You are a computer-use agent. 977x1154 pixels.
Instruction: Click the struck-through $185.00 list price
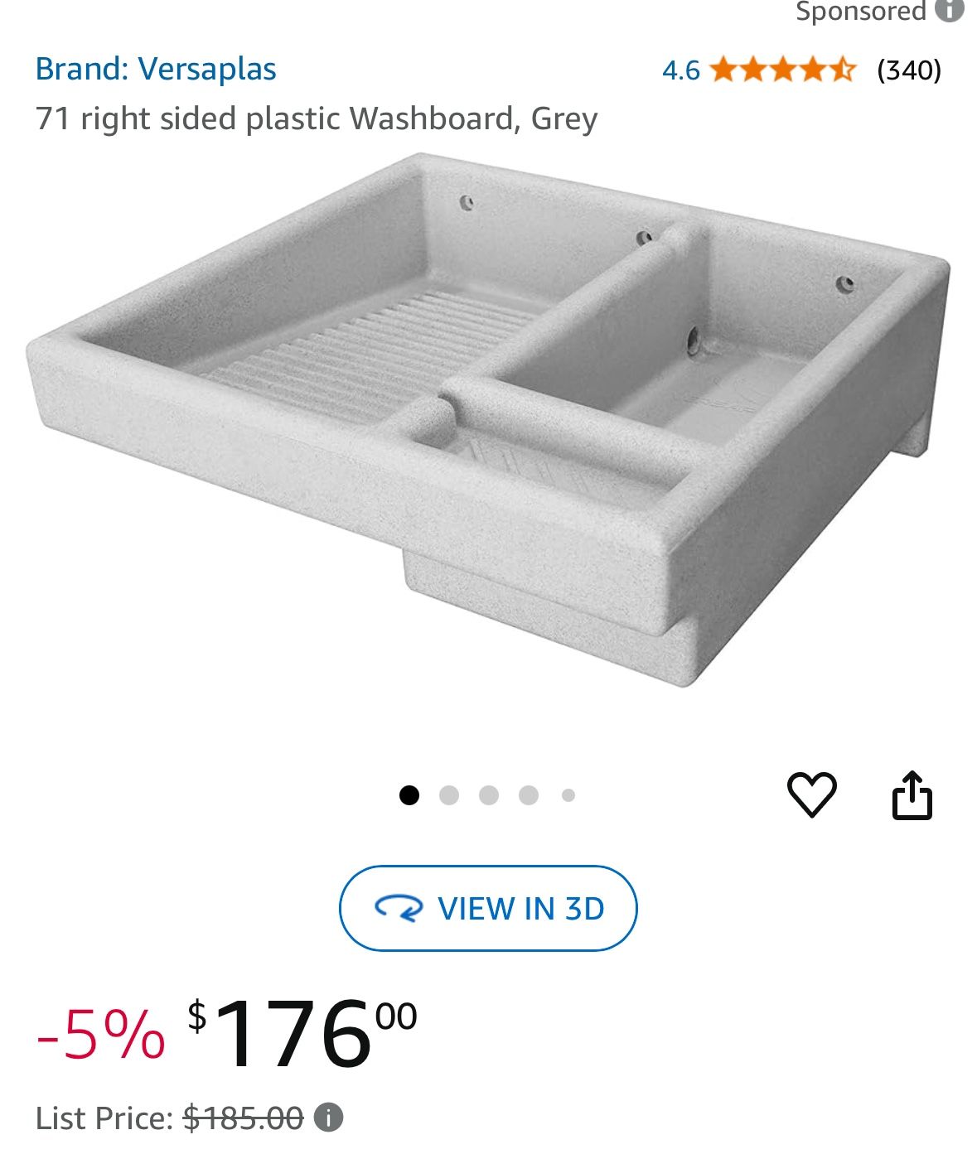[x=243, y=1118]
